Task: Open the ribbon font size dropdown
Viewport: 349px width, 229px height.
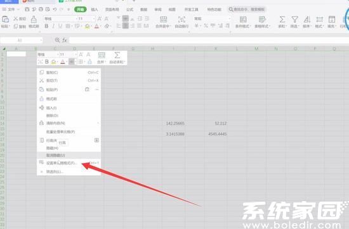Action: click(x=94, y=19)
